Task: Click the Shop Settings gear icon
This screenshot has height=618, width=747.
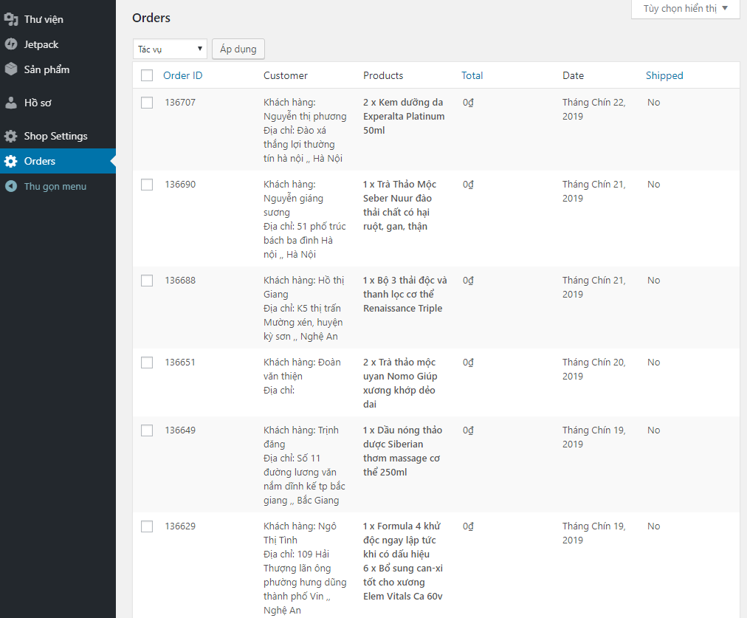Action: pyautogui.click(x=11, y=136)
